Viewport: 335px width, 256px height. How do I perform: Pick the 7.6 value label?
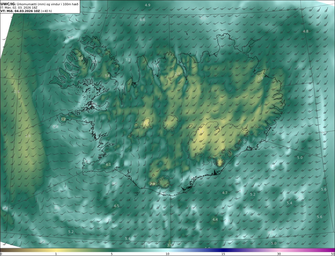(x=156, y=66)
